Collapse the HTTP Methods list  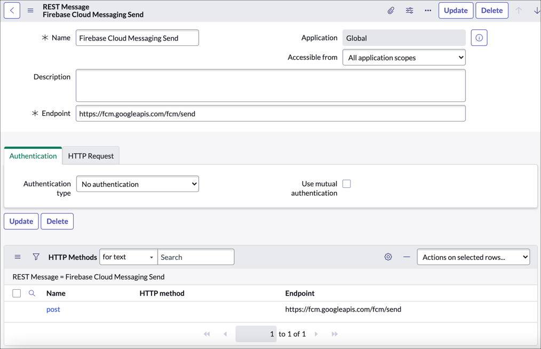[x=407, y=257]
